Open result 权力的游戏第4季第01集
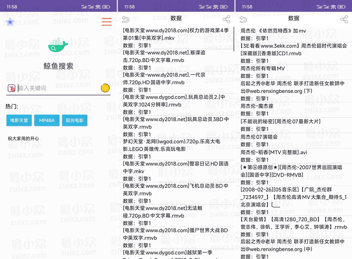352x259 pixels. 176,38
